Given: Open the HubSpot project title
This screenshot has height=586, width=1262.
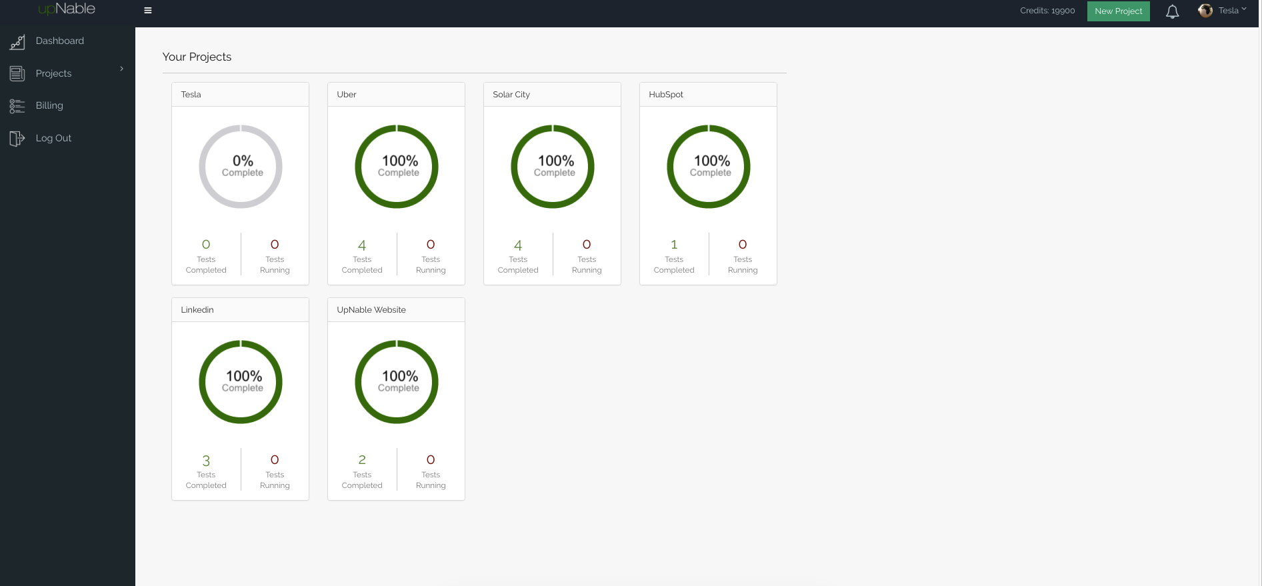Looking at the screenshot, I should tap(666, 95).
